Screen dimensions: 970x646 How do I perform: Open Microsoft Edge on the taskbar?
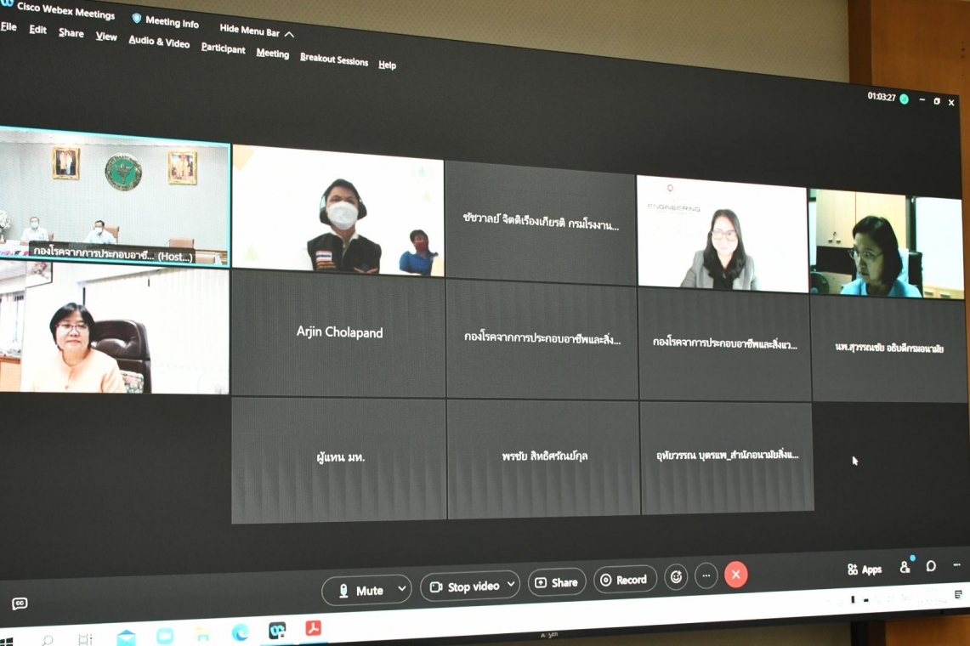click(x=241, y=632)
